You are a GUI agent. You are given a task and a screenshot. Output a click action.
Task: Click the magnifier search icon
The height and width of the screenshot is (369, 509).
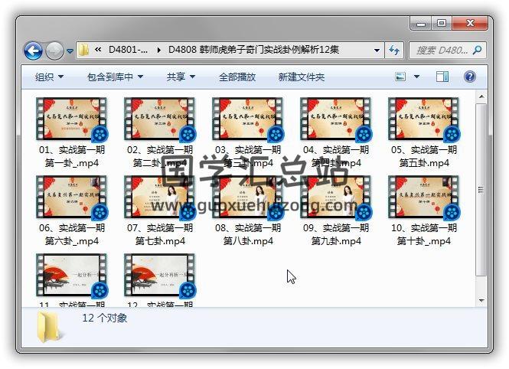(477, 50)
